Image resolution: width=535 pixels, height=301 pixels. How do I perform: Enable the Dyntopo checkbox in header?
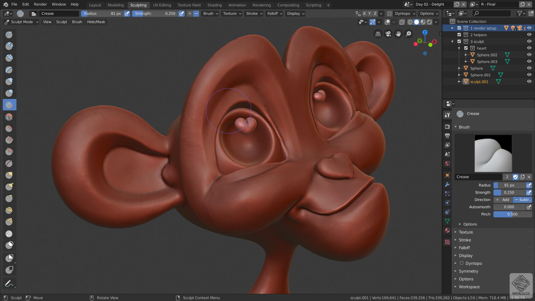pyautogui.click(x=390, y=14)
